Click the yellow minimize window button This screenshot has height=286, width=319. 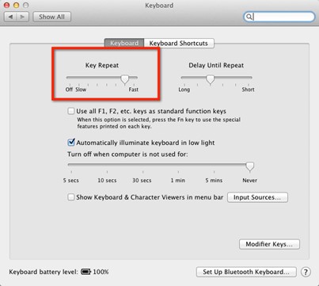(16, 5)
